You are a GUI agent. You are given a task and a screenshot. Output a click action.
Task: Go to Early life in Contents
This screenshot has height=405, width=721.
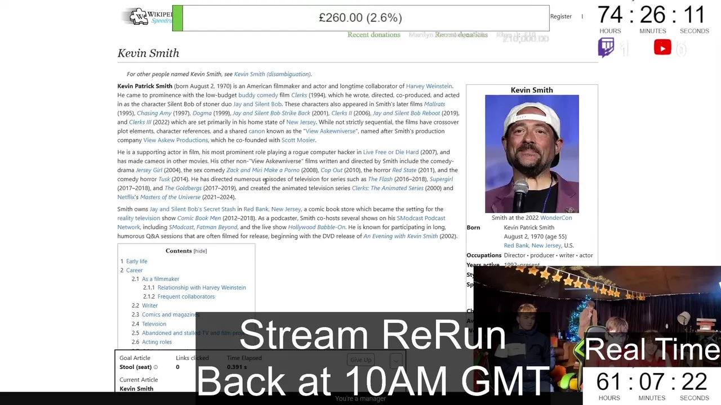coord(136,262)
